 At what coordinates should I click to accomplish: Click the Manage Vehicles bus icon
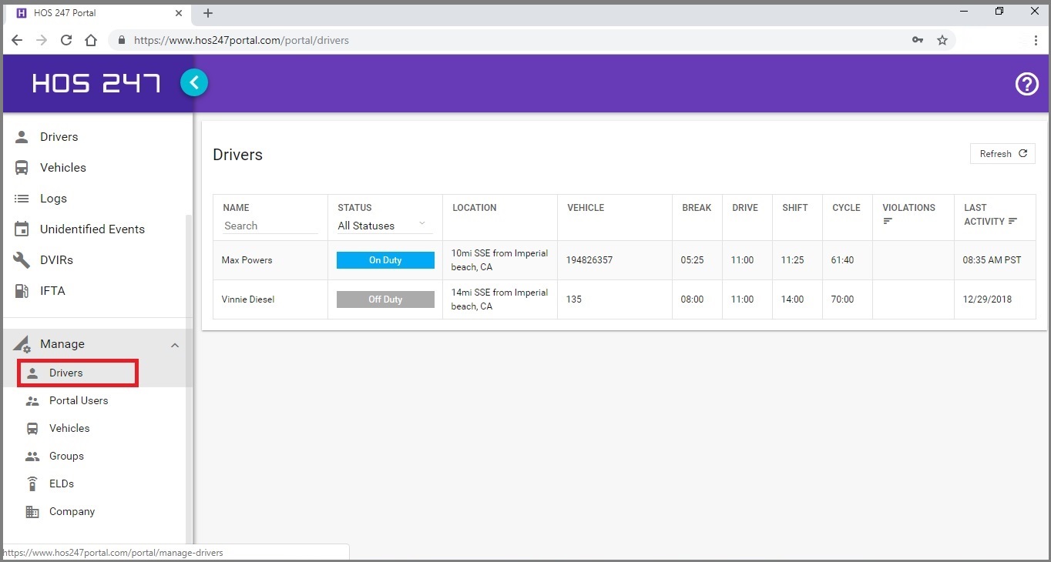tap(32, 429)
